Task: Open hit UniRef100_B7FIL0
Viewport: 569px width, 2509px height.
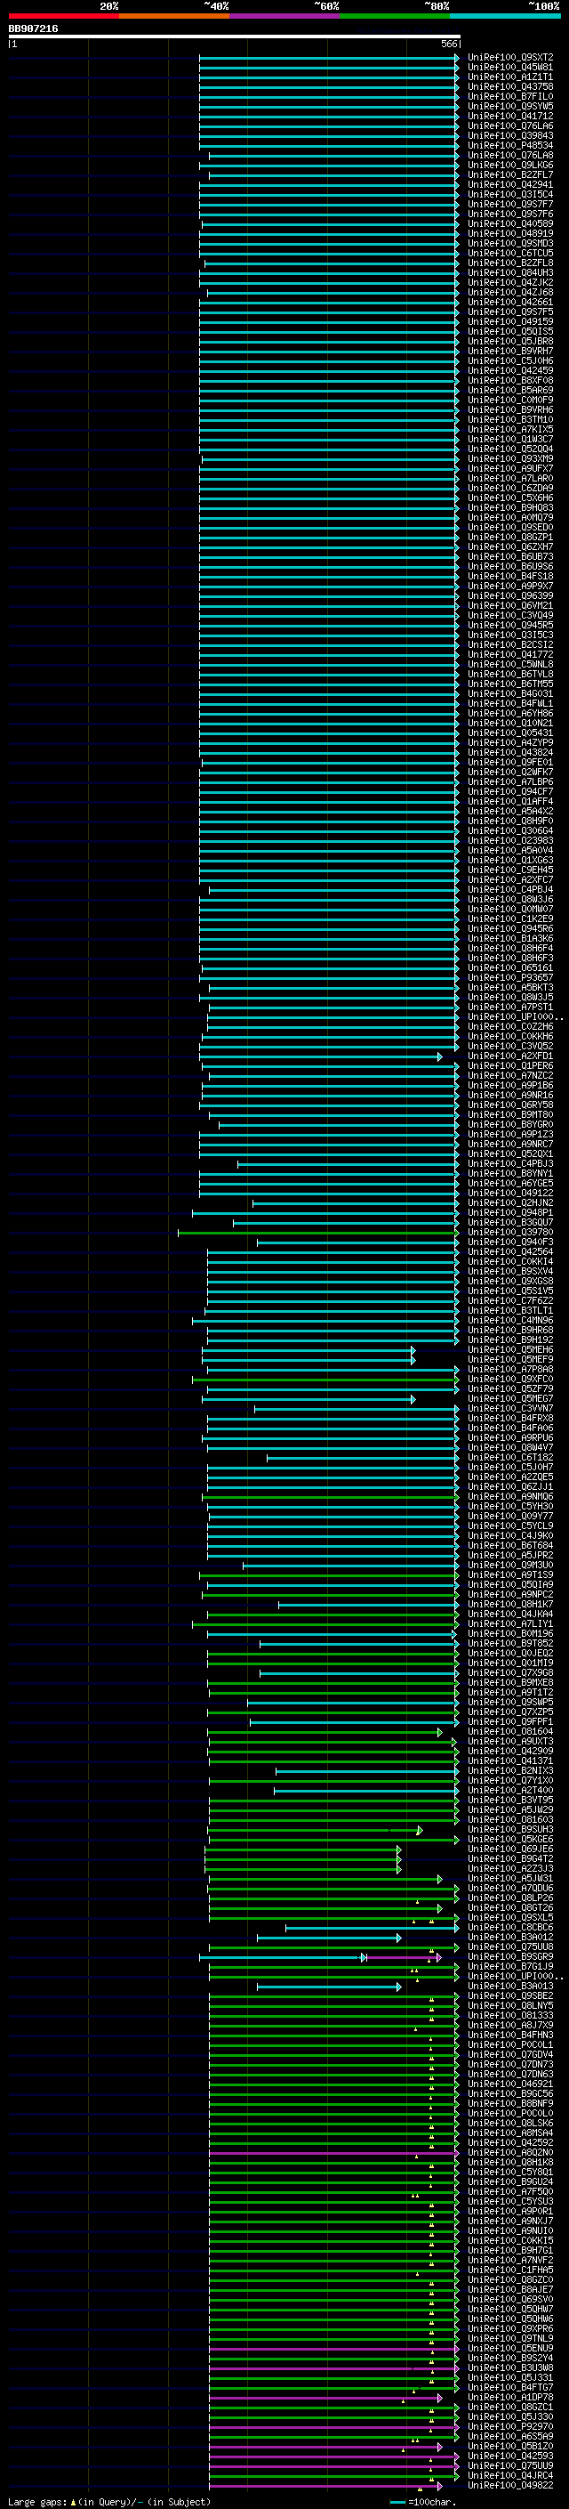Action: tap(510, 96)
